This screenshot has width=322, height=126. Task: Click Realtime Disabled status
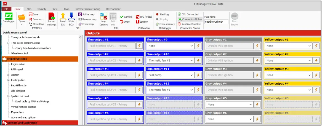[189, 24]
